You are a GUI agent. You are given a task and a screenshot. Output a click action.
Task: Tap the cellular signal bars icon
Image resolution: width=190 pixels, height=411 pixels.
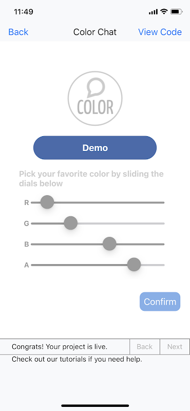coord(154,12)
